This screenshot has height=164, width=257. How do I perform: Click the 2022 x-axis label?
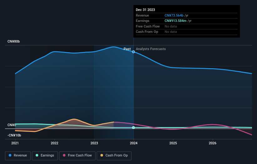54,143
